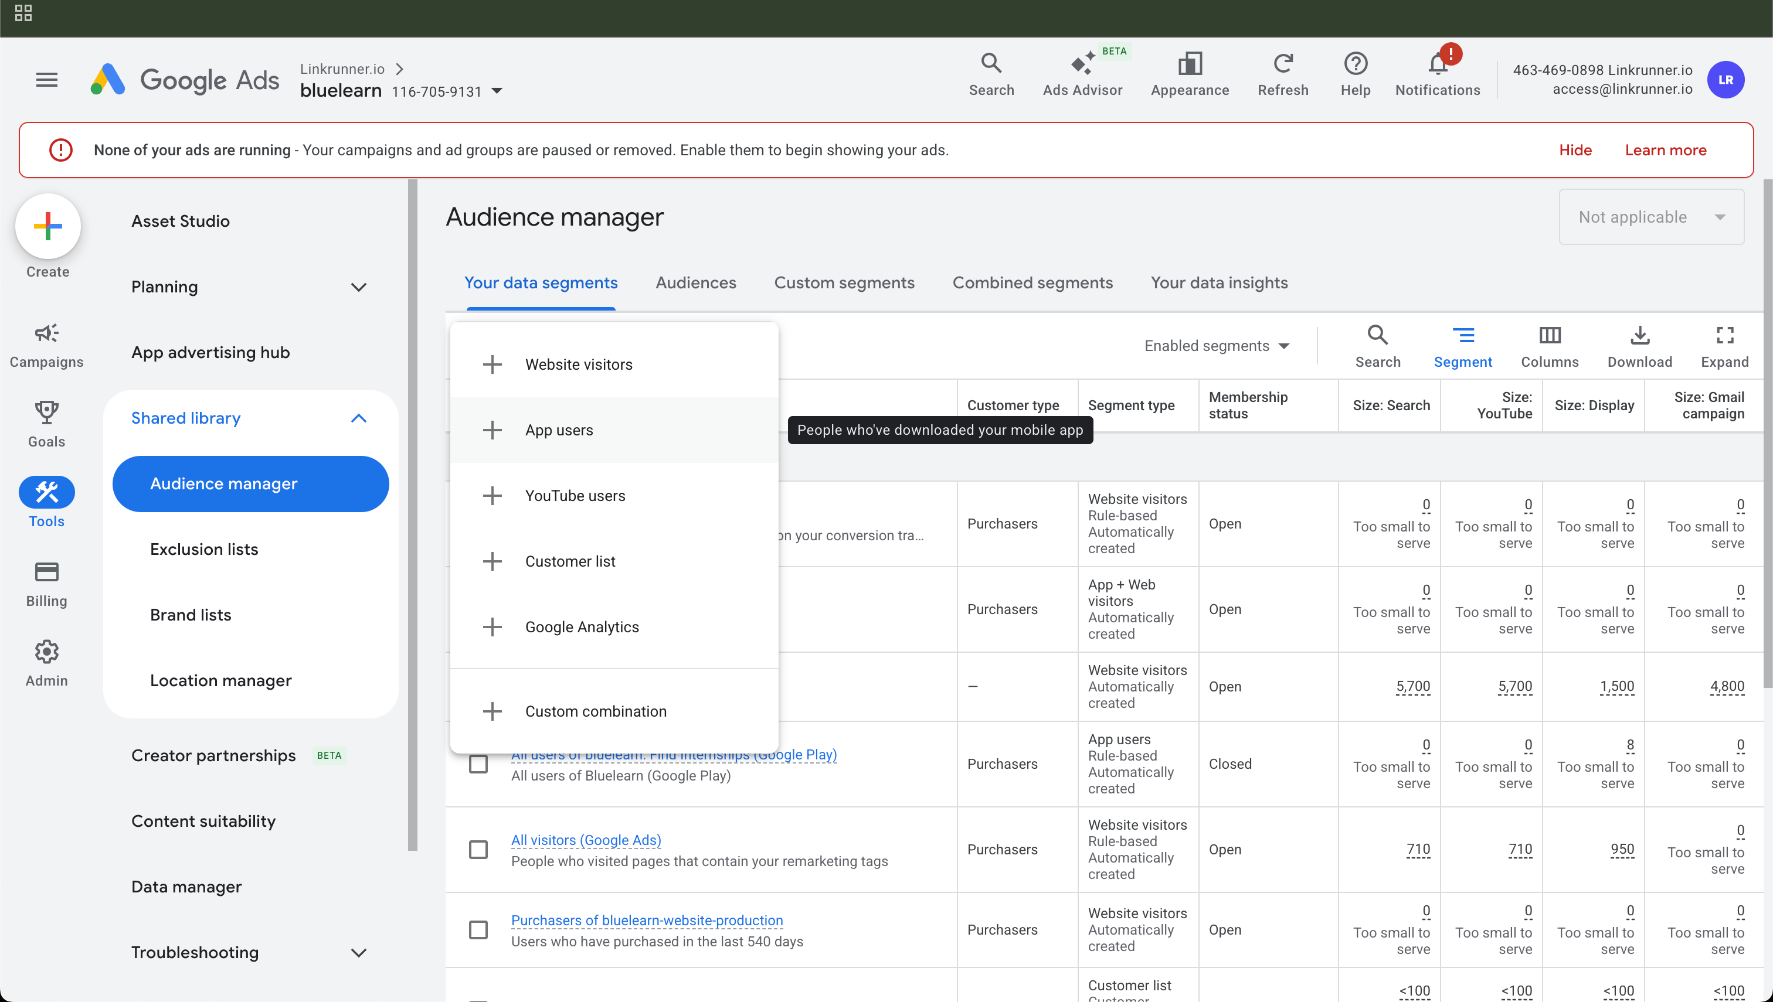Open the Enabled segments filter dropdown

1216,346
